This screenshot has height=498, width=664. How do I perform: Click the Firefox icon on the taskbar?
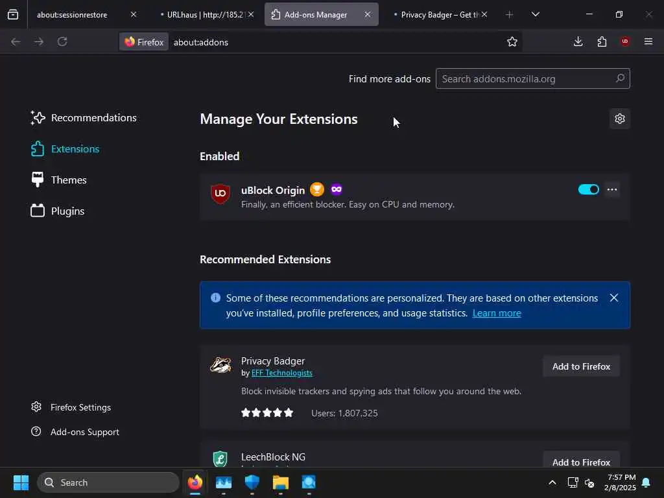click(x=195, y=482)
